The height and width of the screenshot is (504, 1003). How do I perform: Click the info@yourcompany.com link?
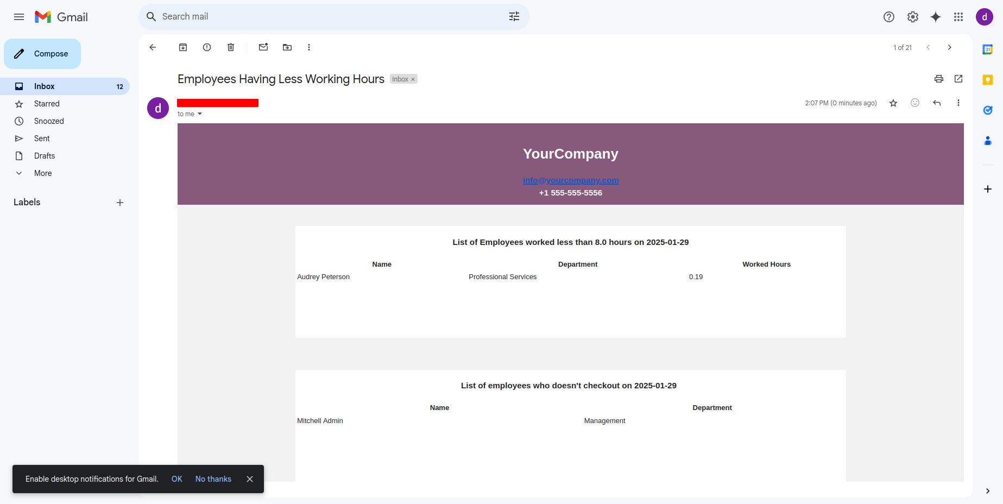tap(571, 180)
